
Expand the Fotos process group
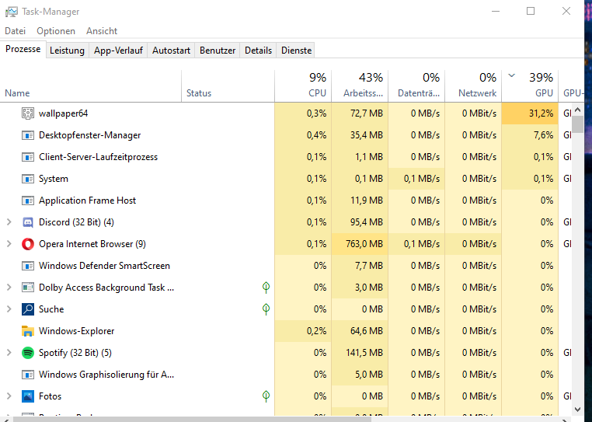pyautogui.click(x=9, y=396)
